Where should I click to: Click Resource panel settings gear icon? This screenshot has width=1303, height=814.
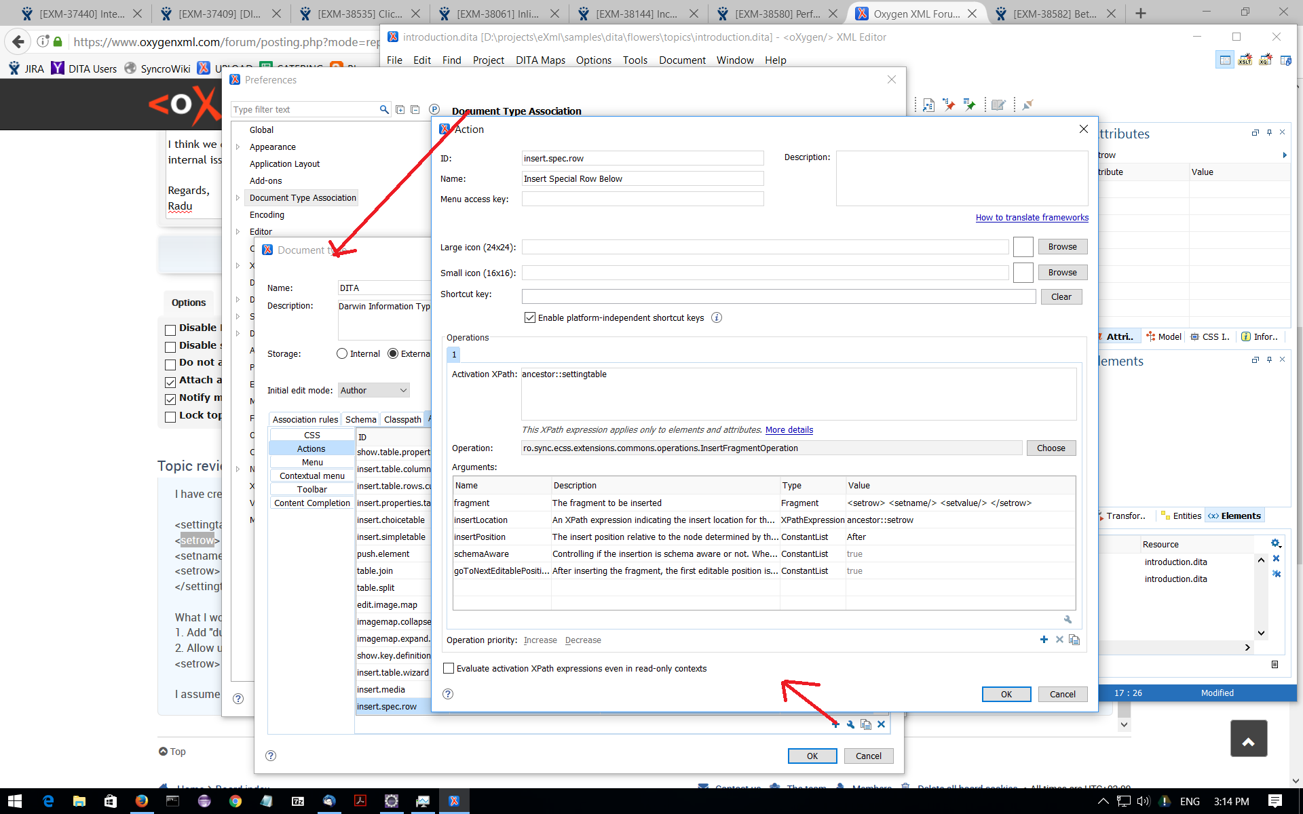tap(1276, 543)
